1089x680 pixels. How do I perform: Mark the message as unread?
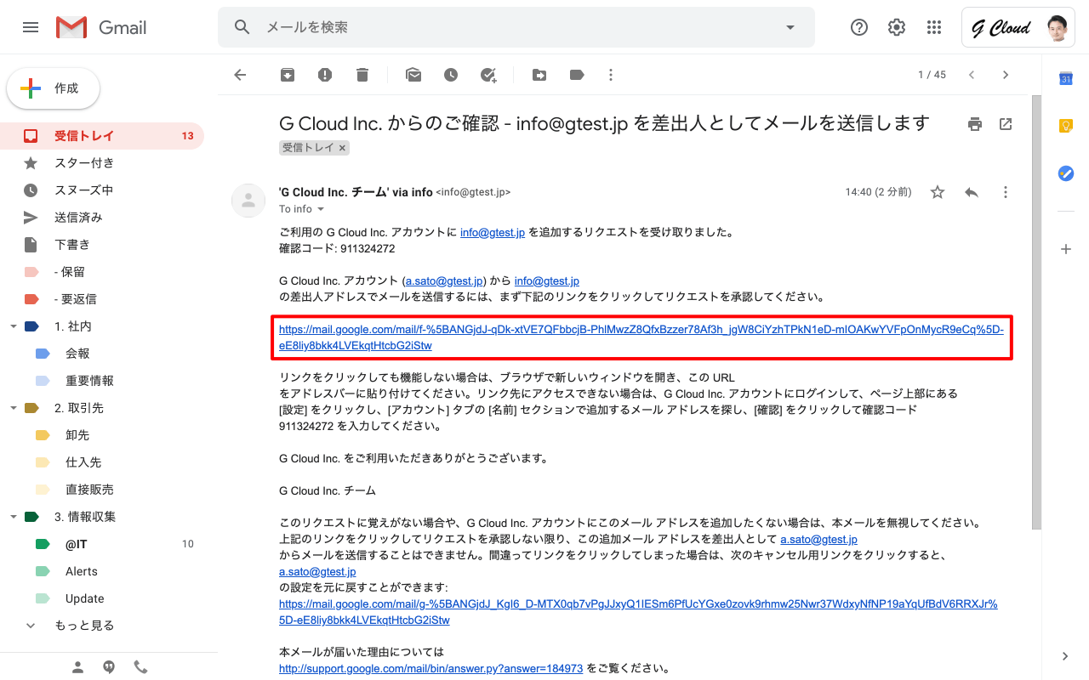(x=413, y=75)
